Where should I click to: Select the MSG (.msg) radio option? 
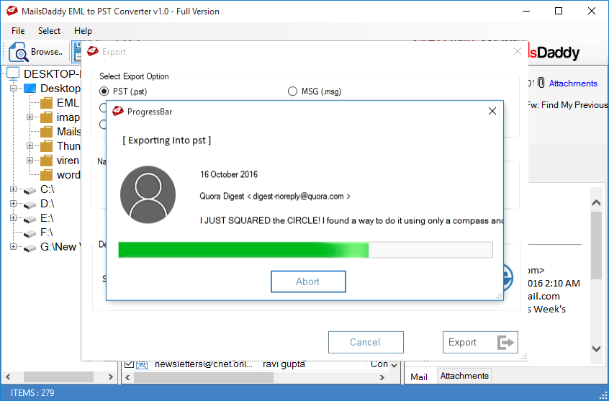[292, 91]
